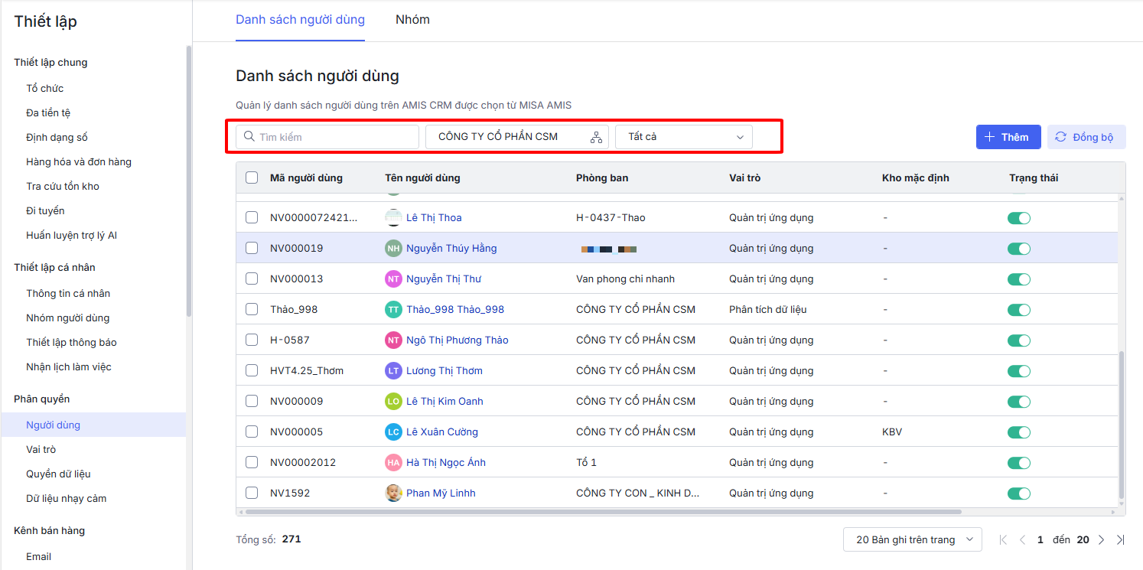Click Nguyễn Thúy Hằng's NH avatar
The image size is (1143, 570).
click(x=393, y=248)
